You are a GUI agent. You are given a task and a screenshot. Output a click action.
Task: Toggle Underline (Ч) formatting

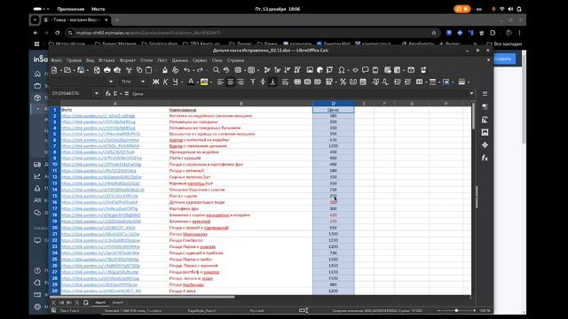pyautogui.click(x=176, y=82)
